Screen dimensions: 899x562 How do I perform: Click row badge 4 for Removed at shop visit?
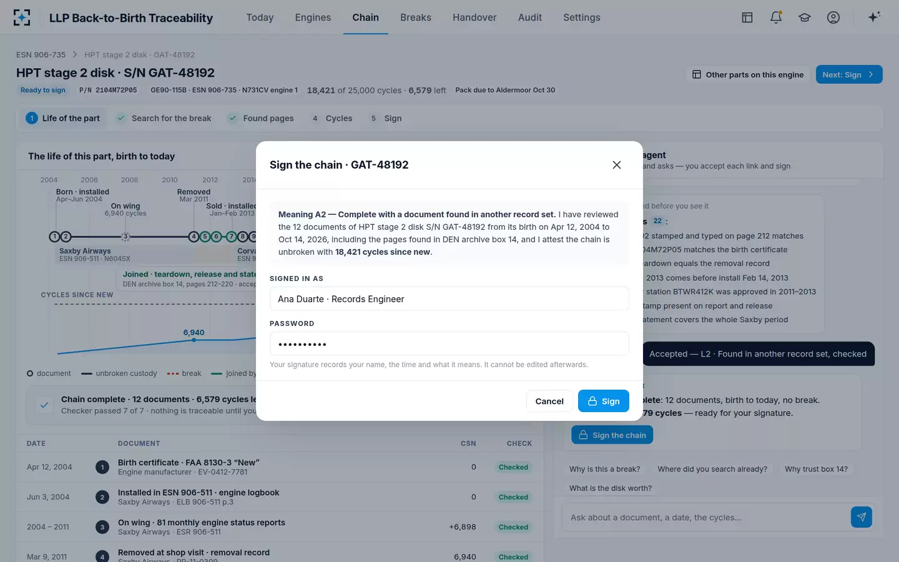(x=102, y=556)
